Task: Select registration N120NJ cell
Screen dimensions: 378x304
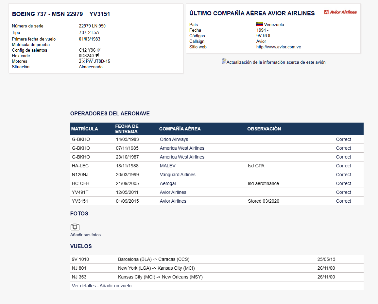Action: point(80,175)
